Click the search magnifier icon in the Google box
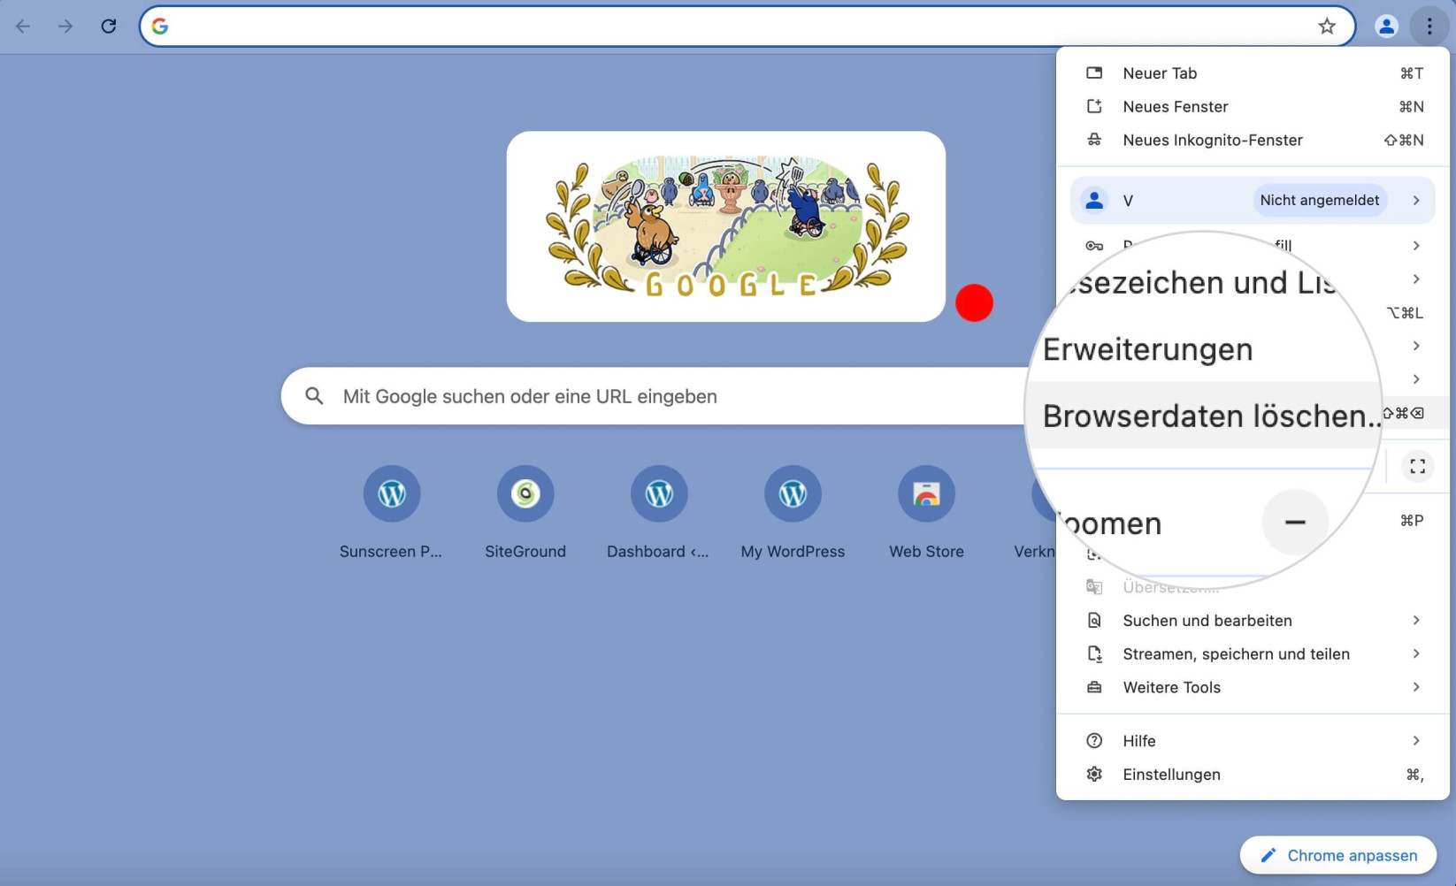1456x886 pixels. coord(314,396)
